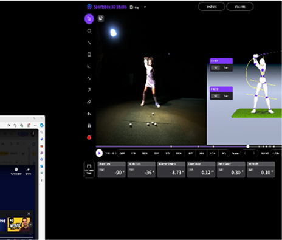This screenshot has width=282, height=240.
Task: Jump to the FIN swing position
Action: pyautogui.click(x=224, y=153)
